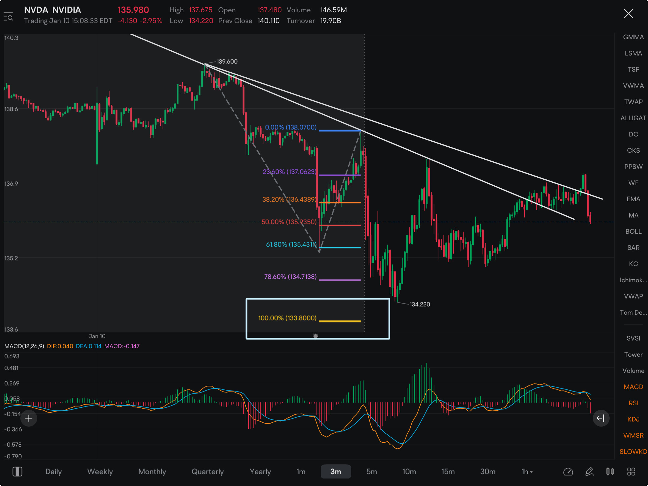
Task: Enable the SAR indicator
Action: point(633,248)
